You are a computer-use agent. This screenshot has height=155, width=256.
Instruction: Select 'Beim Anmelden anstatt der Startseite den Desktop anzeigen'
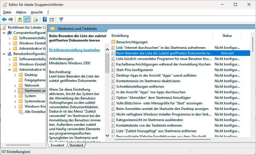tap(162, 109)
